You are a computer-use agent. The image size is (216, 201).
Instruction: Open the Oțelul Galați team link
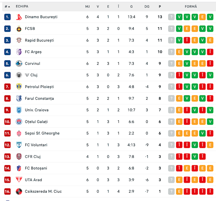click(36, 122)
